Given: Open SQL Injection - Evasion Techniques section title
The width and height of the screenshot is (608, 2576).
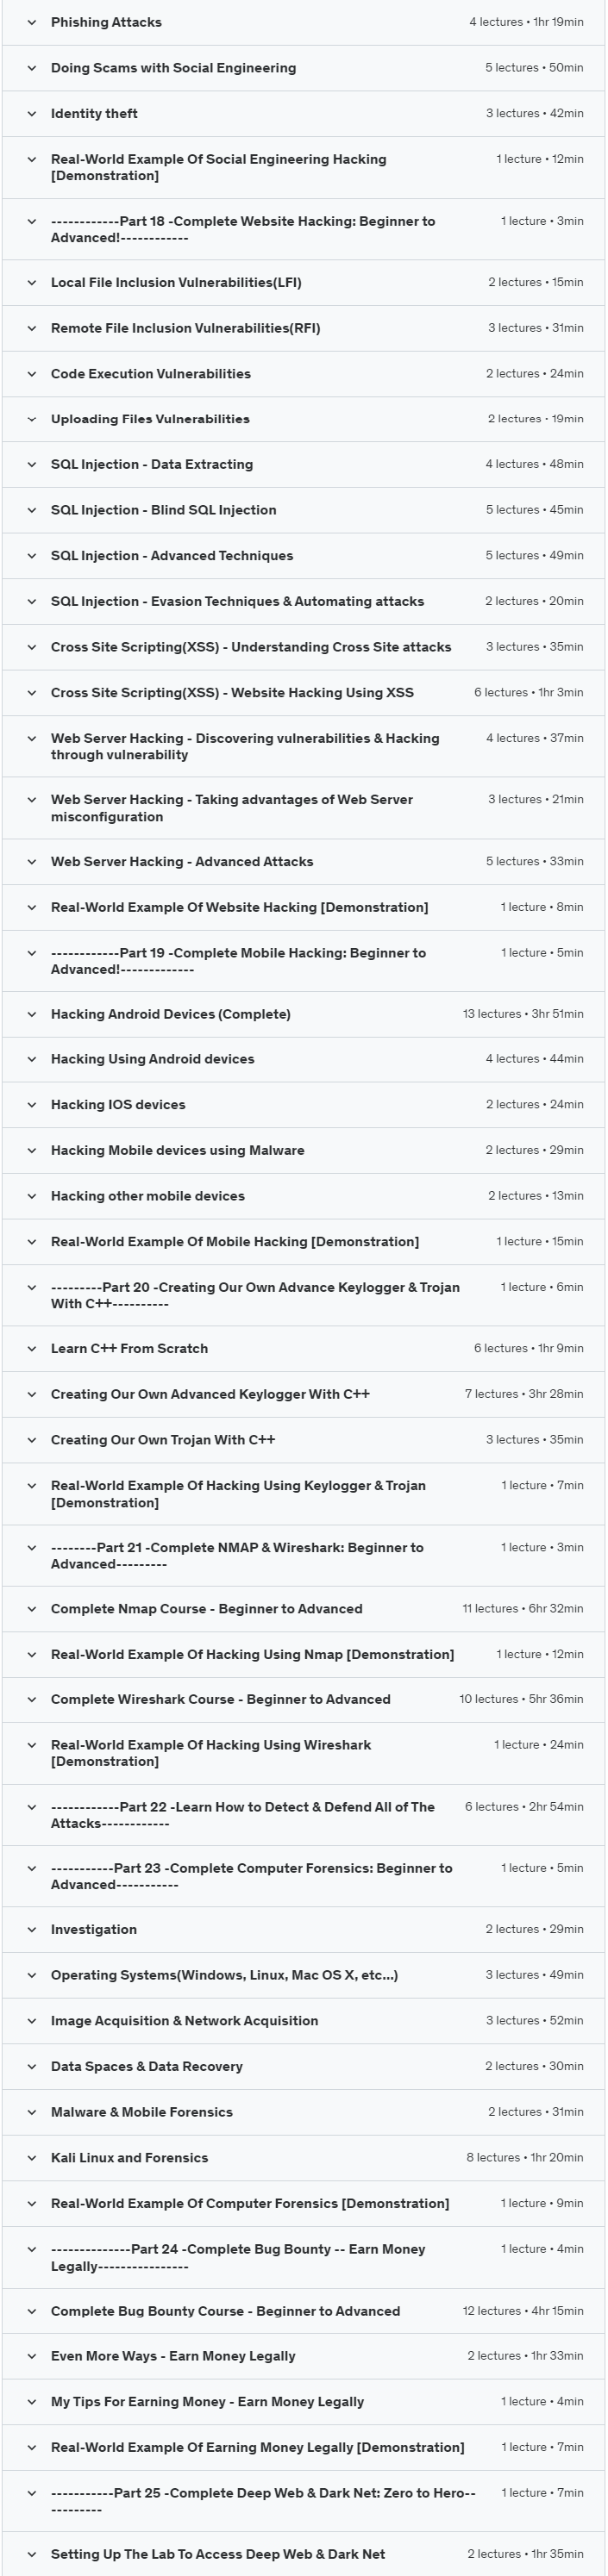Looking at the screenshot, I should coord(237,601).
